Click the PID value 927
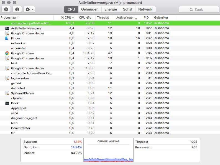This screenshot has height=165, width=220. (149, 28)
